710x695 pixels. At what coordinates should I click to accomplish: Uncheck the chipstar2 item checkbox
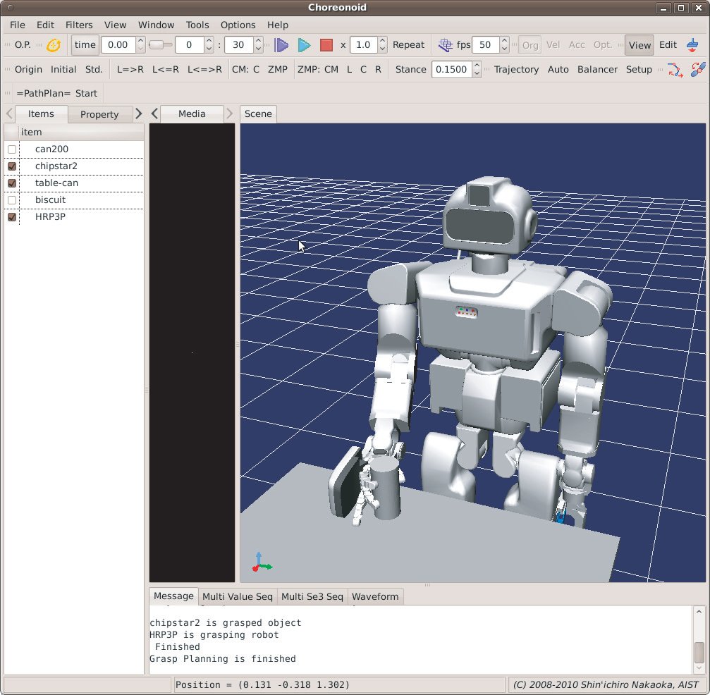12,166
